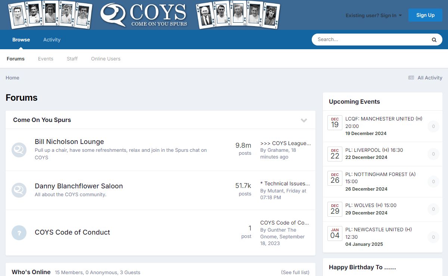Select the Forums sub-menu item
448x276 pixels.
16,59
